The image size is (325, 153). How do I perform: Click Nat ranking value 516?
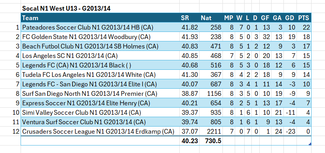pyautogui.click(x=211, y=65)
